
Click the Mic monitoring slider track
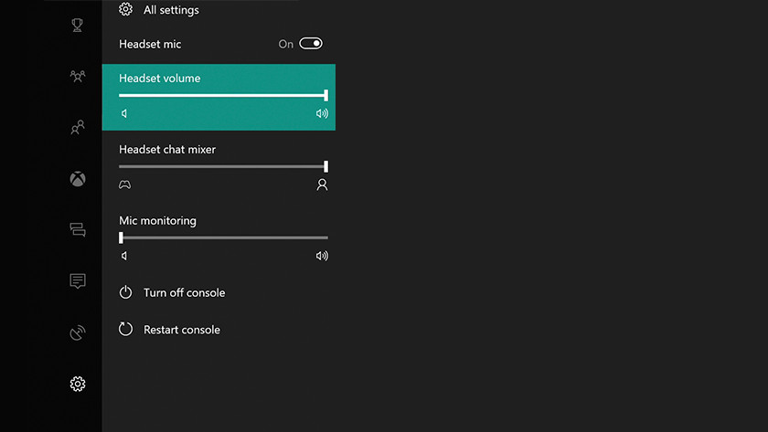(x=222, y=237)
